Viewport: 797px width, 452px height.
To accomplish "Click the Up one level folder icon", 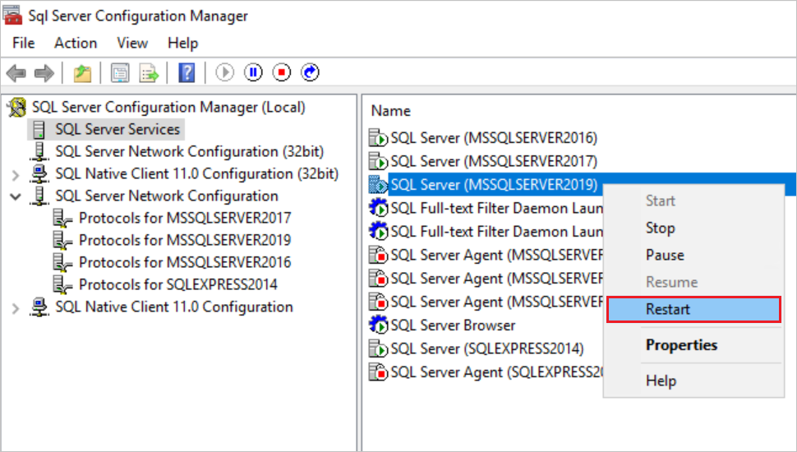I will point(82,73).
